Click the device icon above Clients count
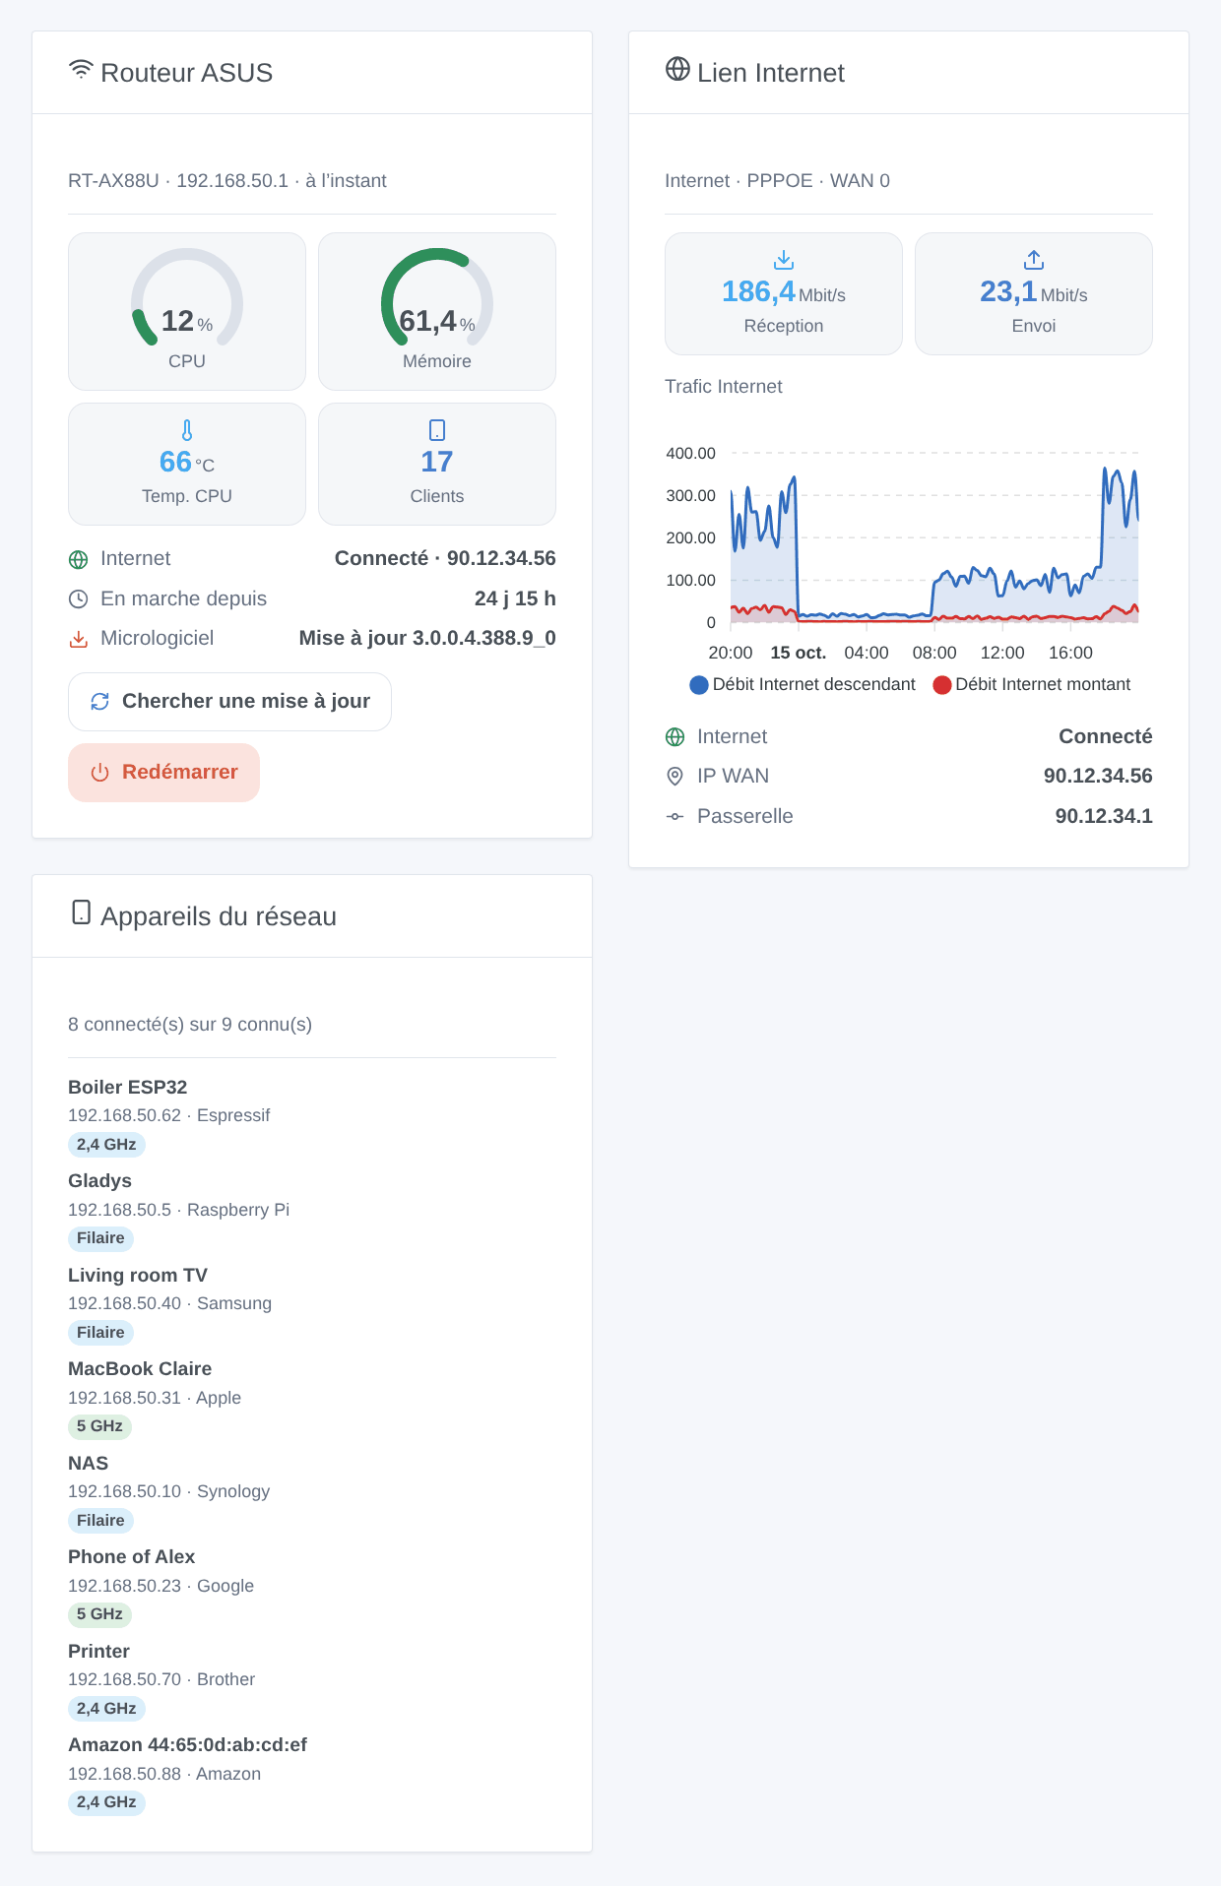Image resolution: width=1221 pixels, height=1886 pixels. (437, 430)
